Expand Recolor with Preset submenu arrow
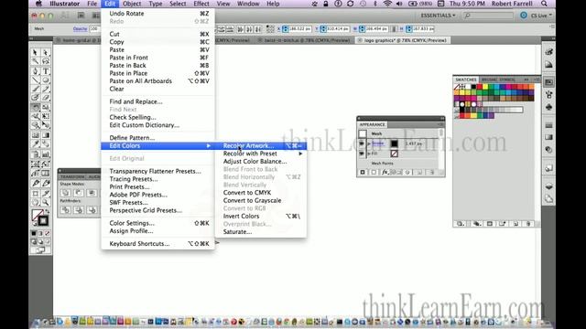 point(300,154)
